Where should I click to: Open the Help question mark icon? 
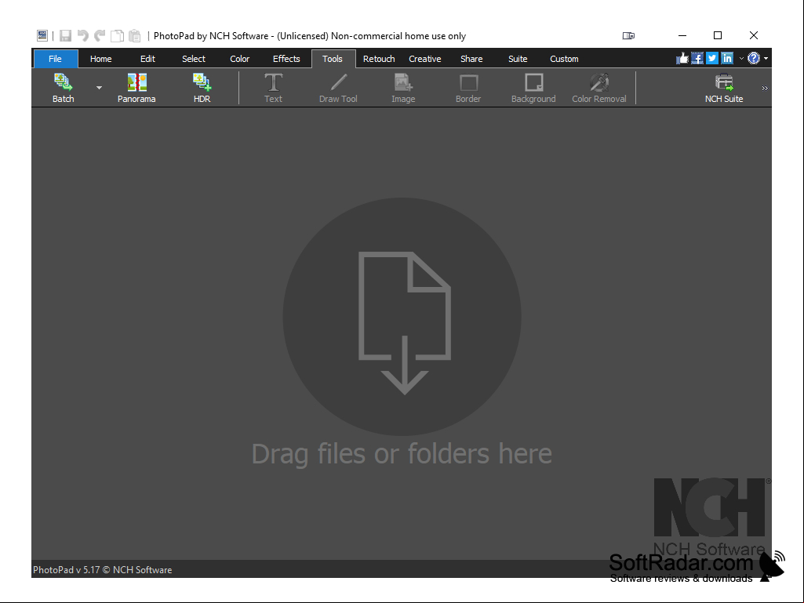(x=754, y=59)
